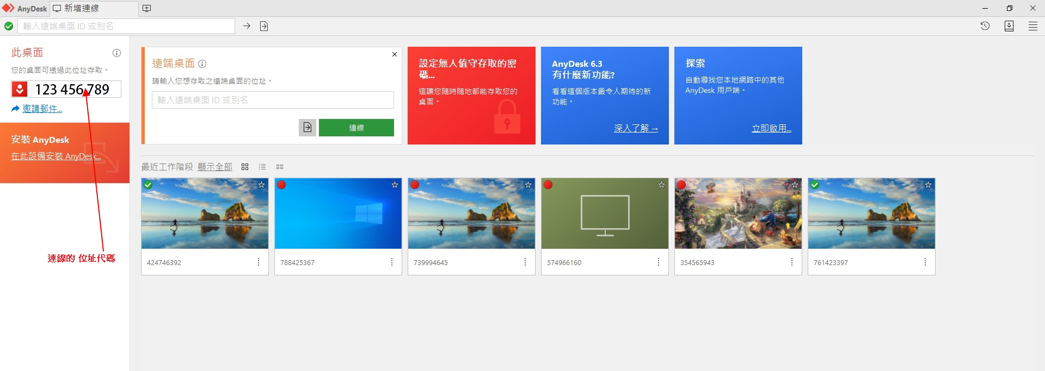The width and height of the screenshot is (1045, 371).
Task: Favorite session 574966160 with star
Action: [x=661, y=185]
